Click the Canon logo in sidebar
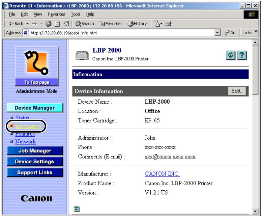 [36, 198]
